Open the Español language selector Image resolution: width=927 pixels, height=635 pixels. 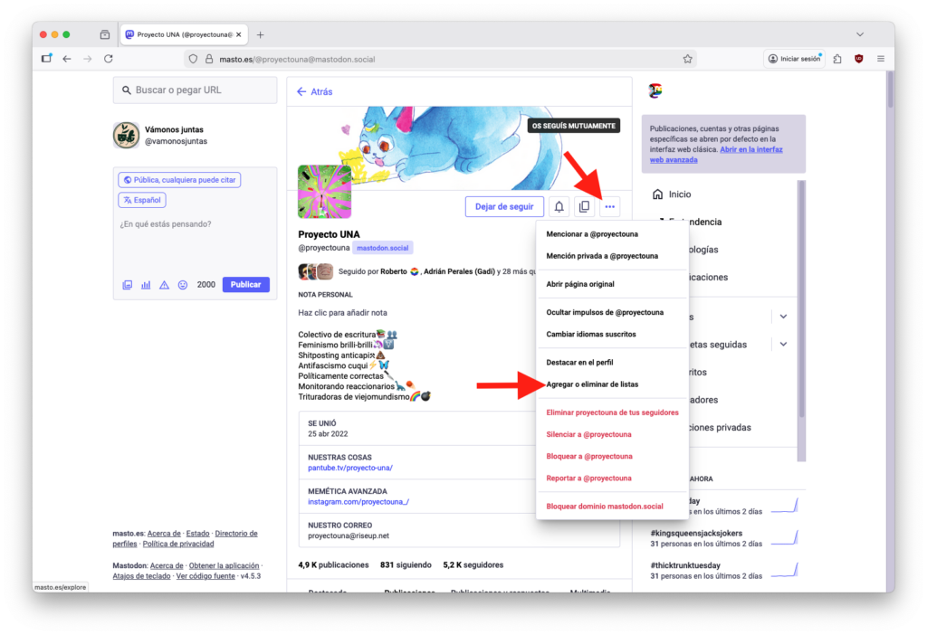pyautogui.click(x=141, y=199)
